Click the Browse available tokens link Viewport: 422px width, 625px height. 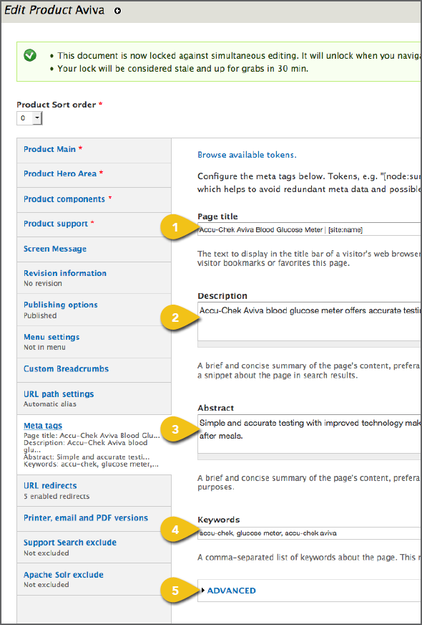(247, 155)
